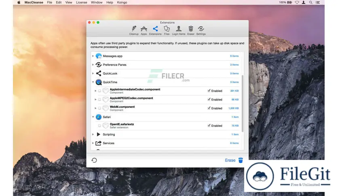Open the MacCleanse application menu

(34, 2)
